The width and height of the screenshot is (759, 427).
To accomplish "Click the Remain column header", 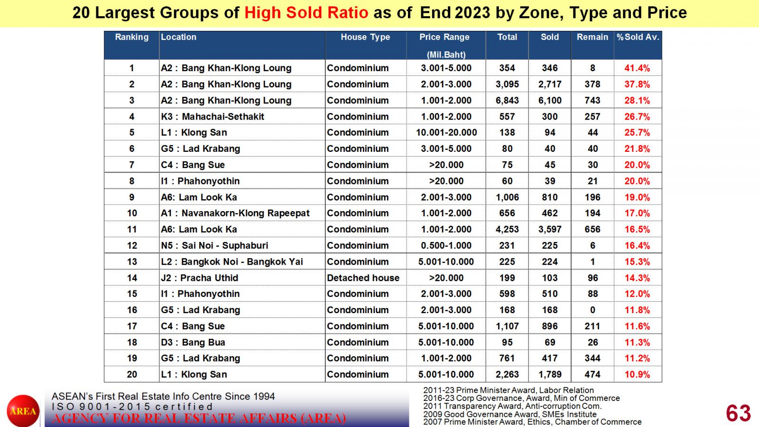I will (x=592, y=37).
